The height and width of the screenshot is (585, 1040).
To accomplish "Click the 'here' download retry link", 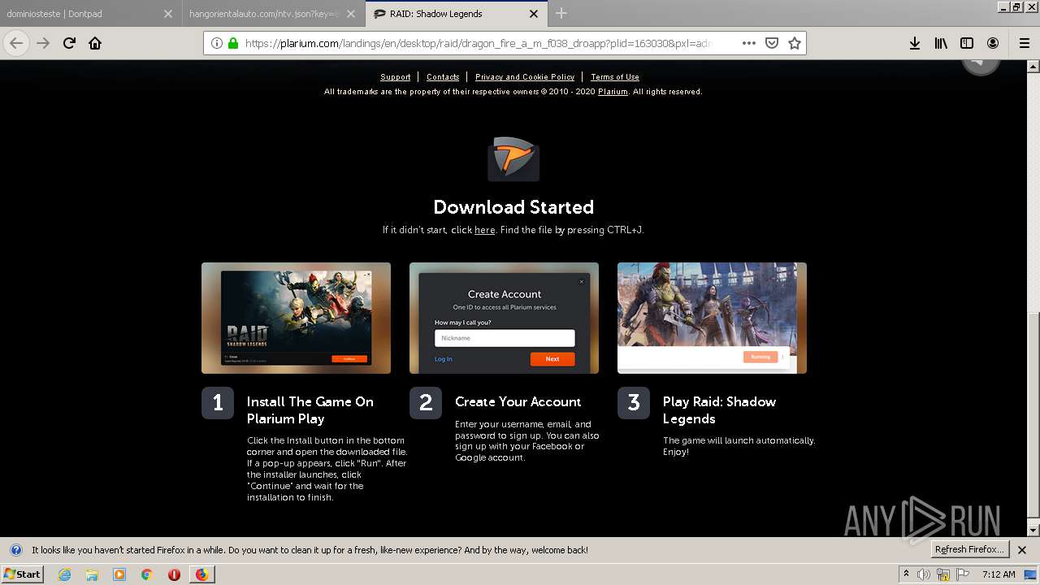I will click(x=485, y=230).
